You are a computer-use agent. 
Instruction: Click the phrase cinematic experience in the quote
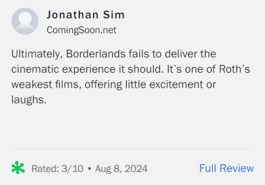click(64, 69)
